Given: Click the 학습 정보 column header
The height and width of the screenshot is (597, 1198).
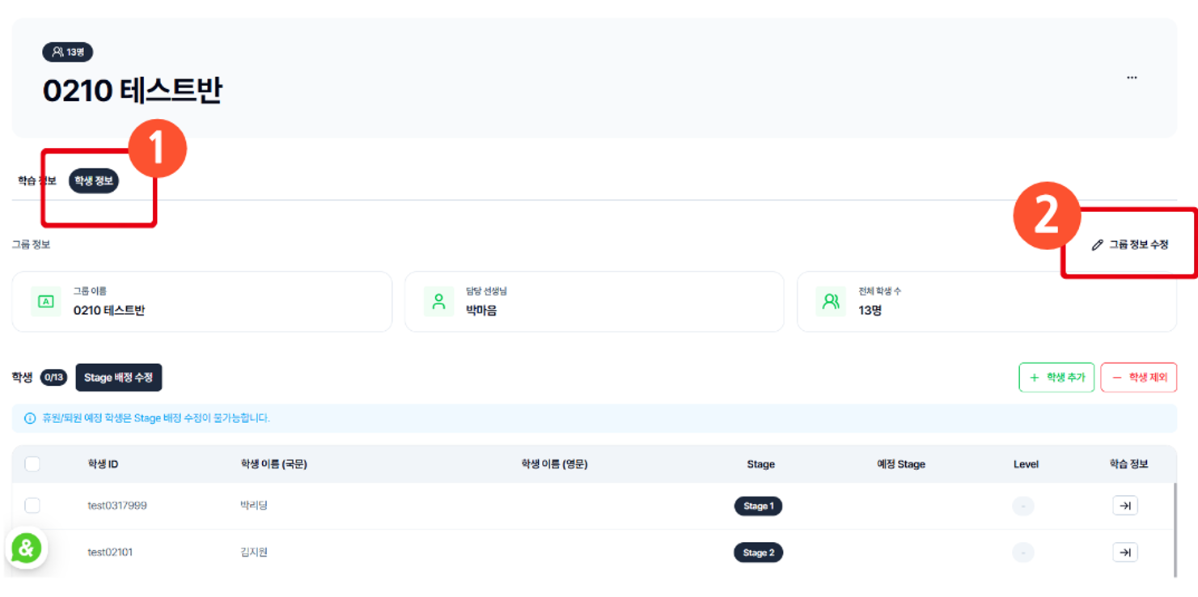Looking at the screenshot, I should point(1128,464).
